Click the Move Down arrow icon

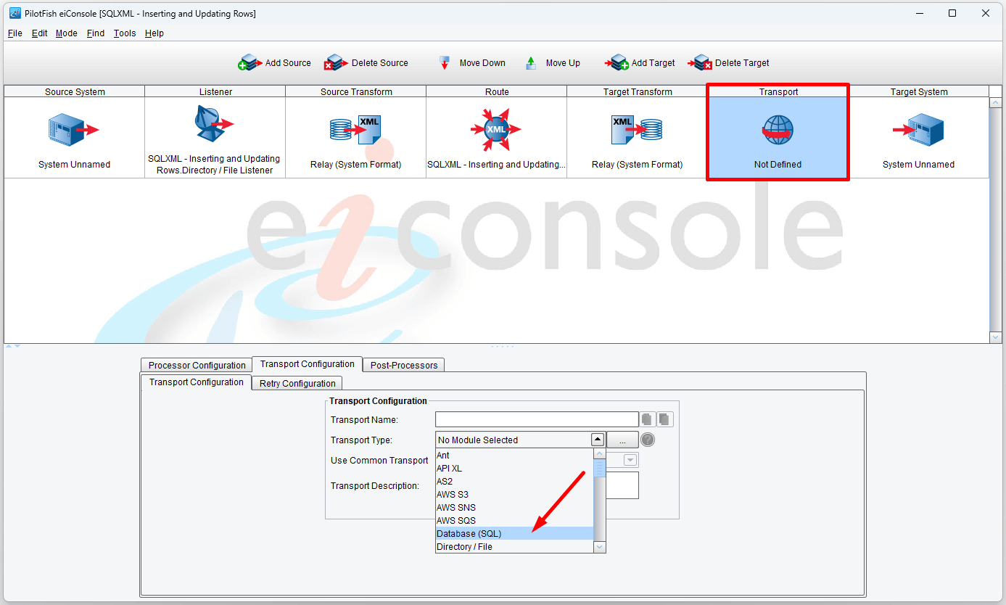(445, 63)
